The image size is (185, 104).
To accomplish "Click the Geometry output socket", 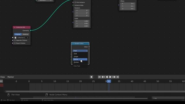I will point(31,31).
